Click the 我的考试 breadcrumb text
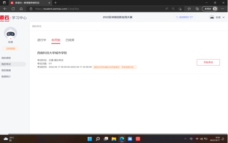The width and height of the screenshot is (228, 143). click(x=37, y=26)
